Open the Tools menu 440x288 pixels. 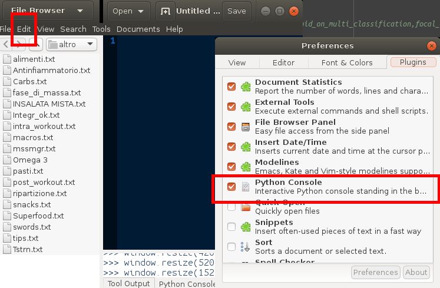(101, 29)
